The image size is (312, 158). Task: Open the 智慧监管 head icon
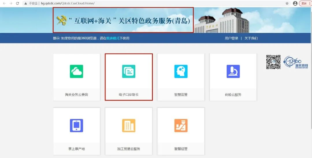click(x=181, y=71)
